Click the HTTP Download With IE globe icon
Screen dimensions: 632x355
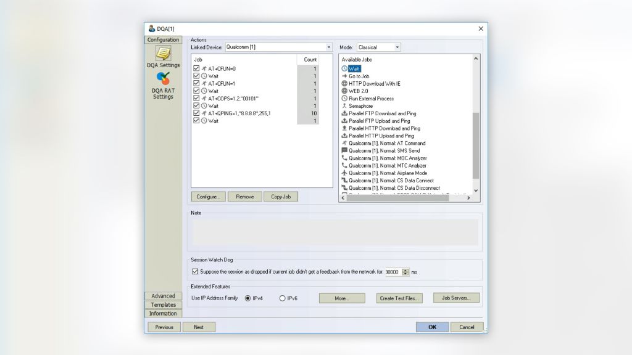[344, 83]
